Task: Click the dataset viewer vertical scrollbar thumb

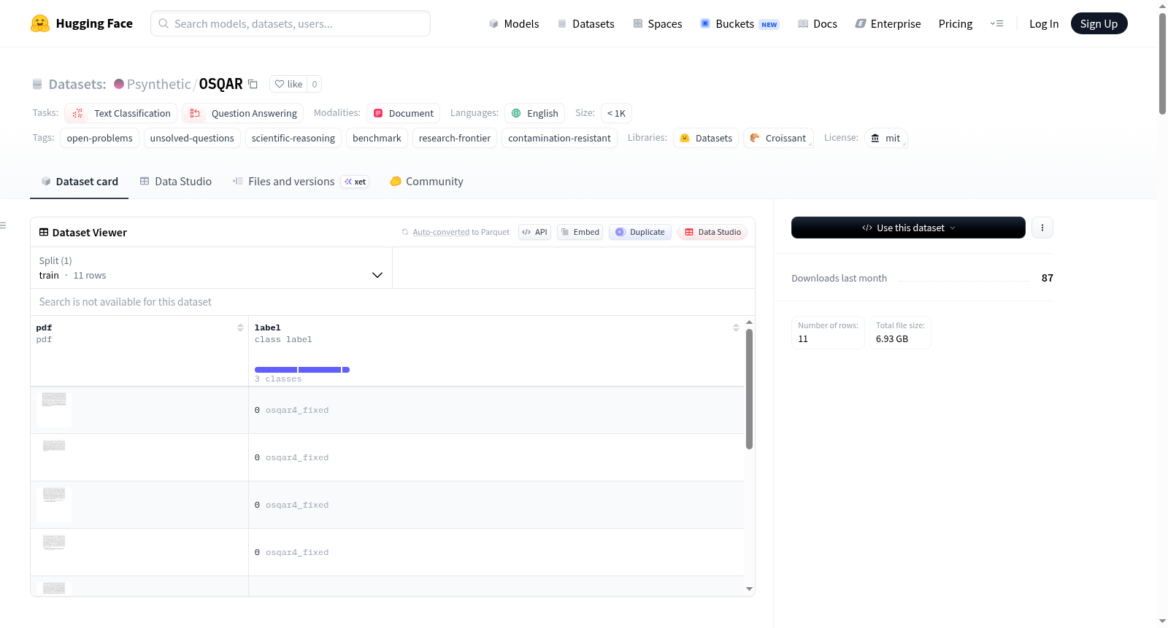Action: tap(749, 389)
